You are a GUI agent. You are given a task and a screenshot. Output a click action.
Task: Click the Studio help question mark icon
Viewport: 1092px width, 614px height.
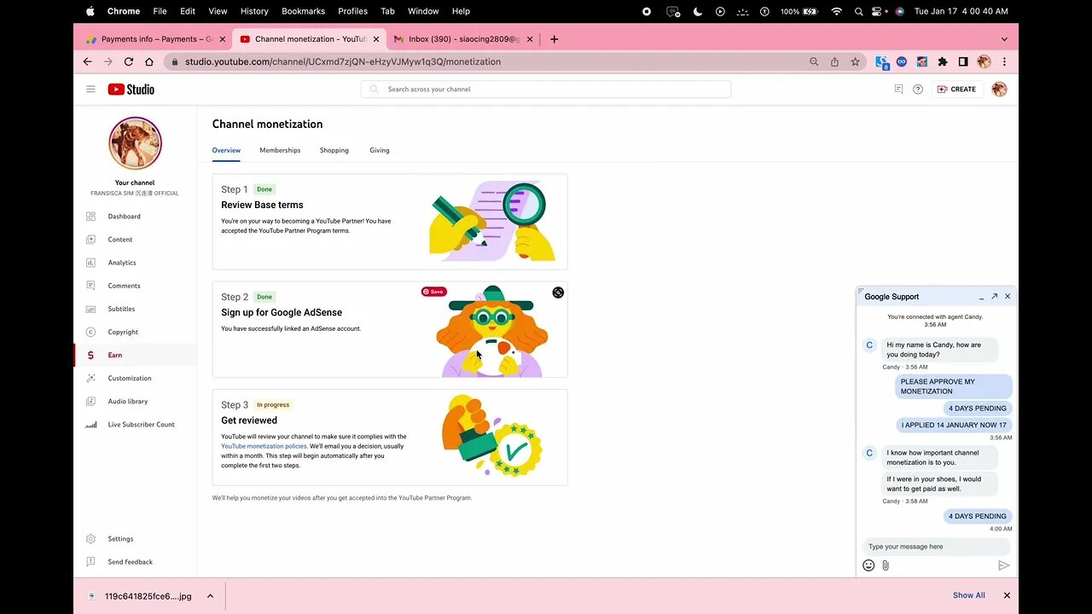[918, 89]
